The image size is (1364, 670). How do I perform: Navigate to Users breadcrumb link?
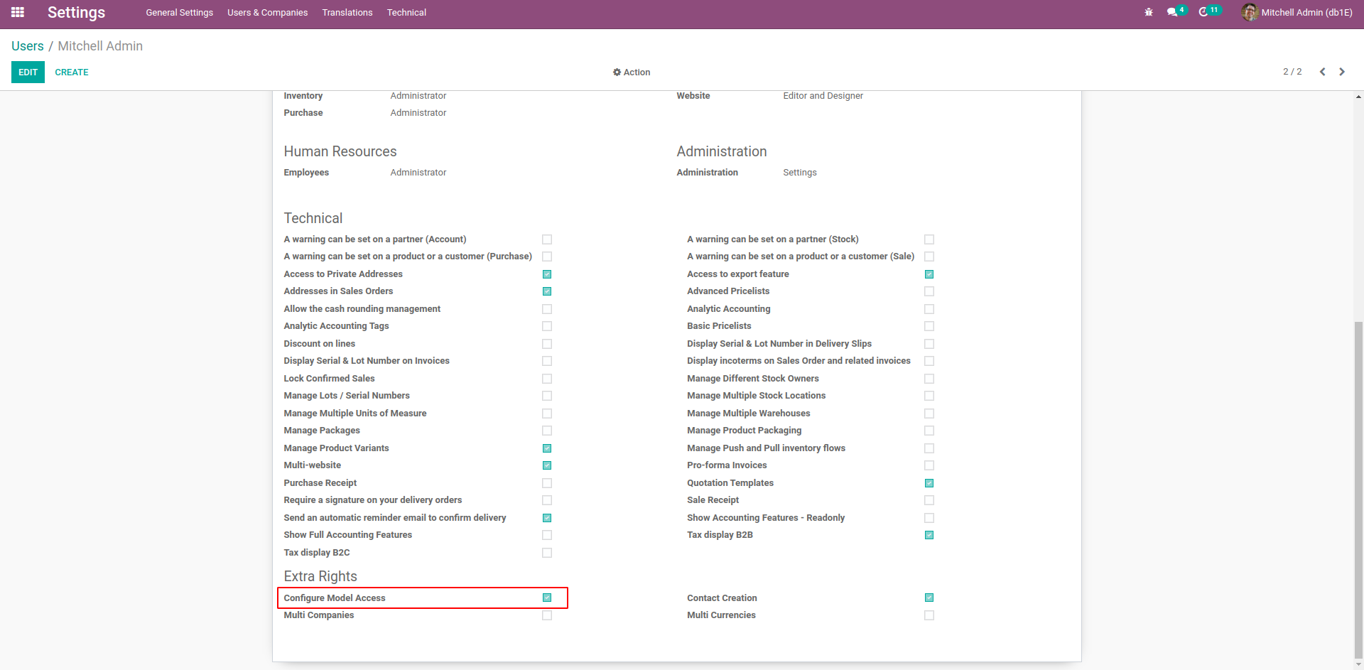tap(28, 46)
